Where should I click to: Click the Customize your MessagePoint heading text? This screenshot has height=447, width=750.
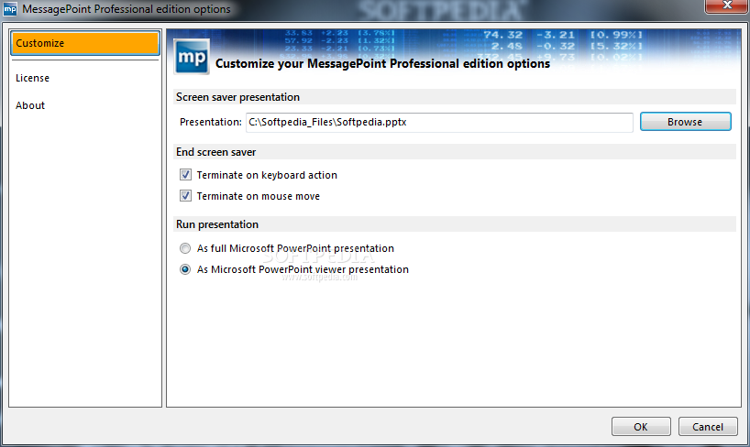[382, 64]
